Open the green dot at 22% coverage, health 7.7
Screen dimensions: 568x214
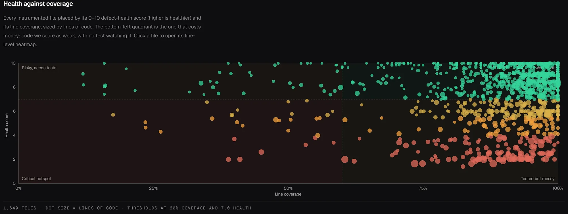(135, 90)
